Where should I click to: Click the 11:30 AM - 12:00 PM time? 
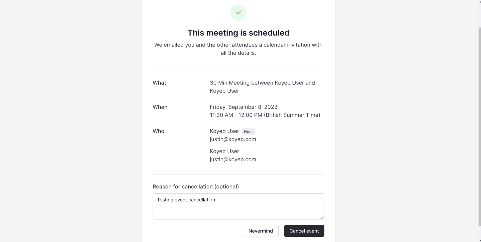pos(265,115)
